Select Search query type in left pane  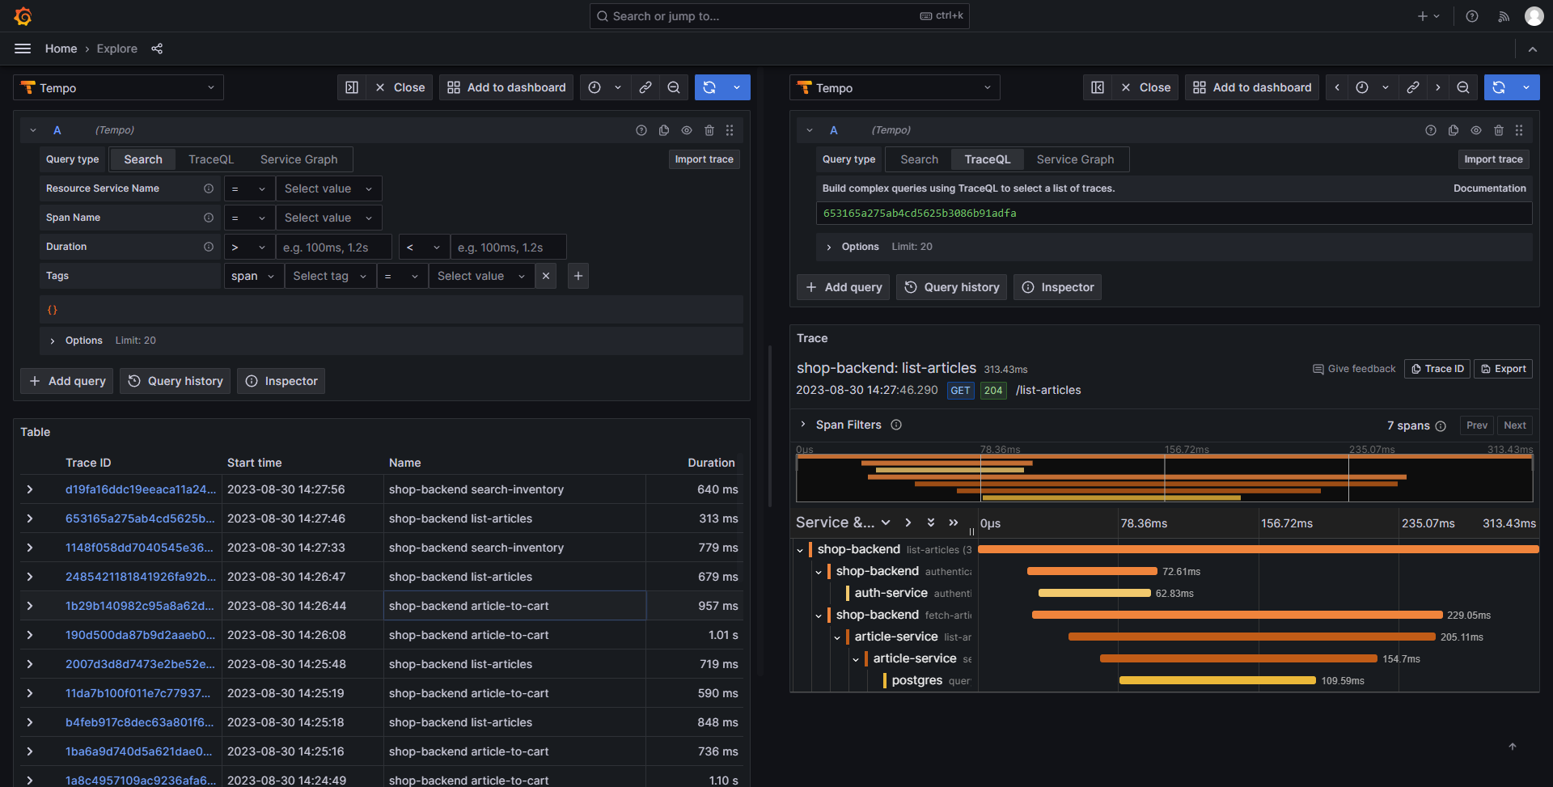[x=143, y=159]
